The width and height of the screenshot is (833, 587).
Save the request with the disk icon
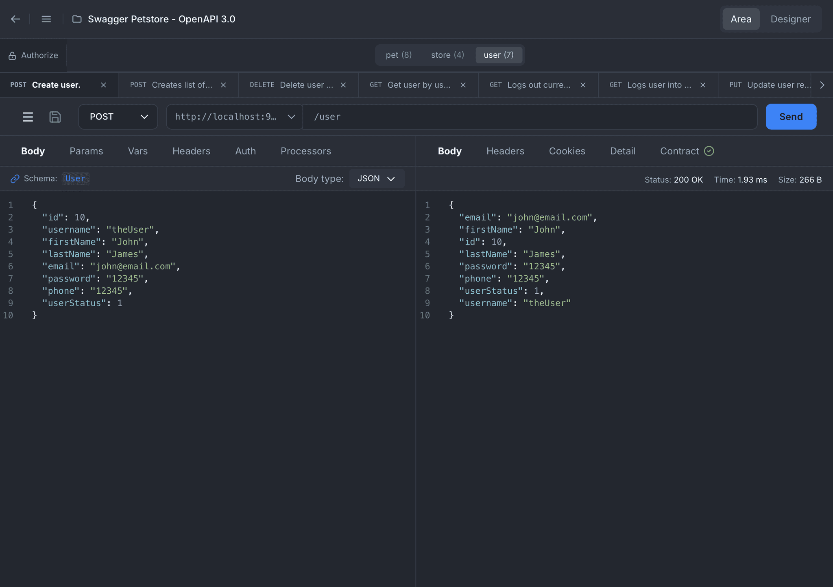(55, 117)
